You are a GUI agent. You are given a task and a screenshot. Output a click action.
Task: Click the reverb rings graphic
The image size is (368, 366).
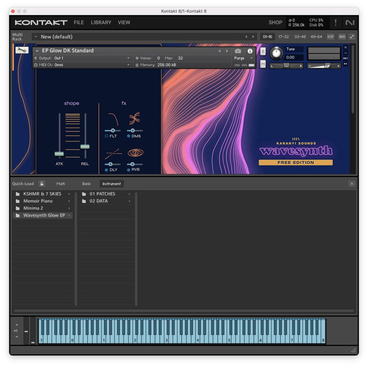(135, 152)
